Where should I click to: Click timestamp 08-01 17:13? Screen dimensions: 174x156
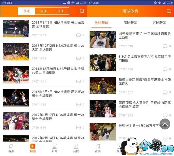(39, 35)
